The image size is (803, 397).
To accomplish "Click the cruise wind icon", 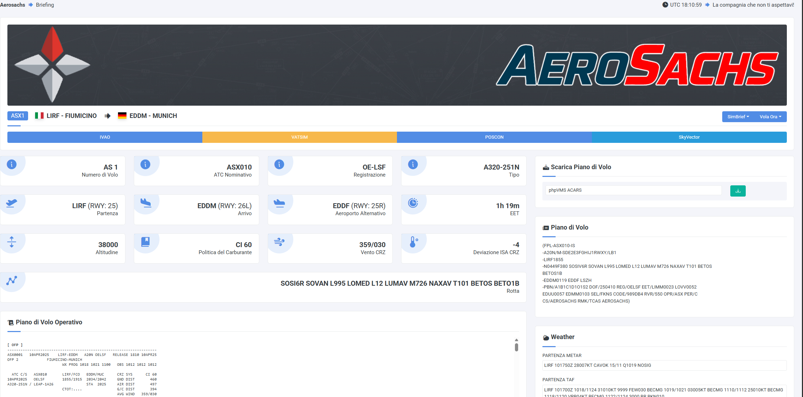I will pos(279,242).
